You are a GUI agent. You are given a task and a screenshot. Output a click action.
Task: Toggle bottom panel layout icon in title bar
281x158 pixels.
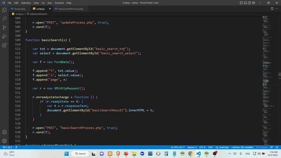245,3
